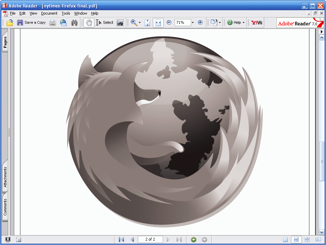Open the zoom percentage dropdown arrow
Image resolution: width=326 pixels, height=245 pixels.
(193, 22)
